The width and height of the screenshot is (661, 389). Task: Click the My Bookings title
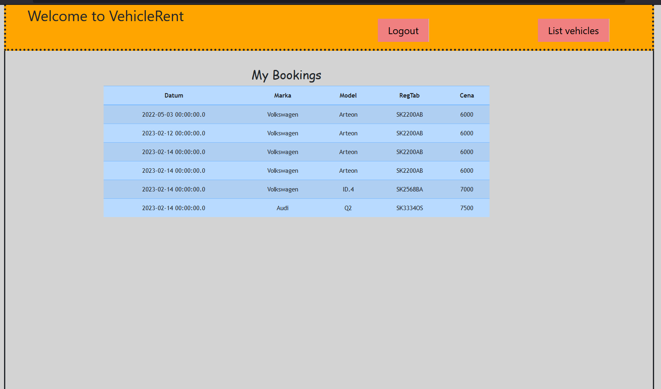point(286,75)
